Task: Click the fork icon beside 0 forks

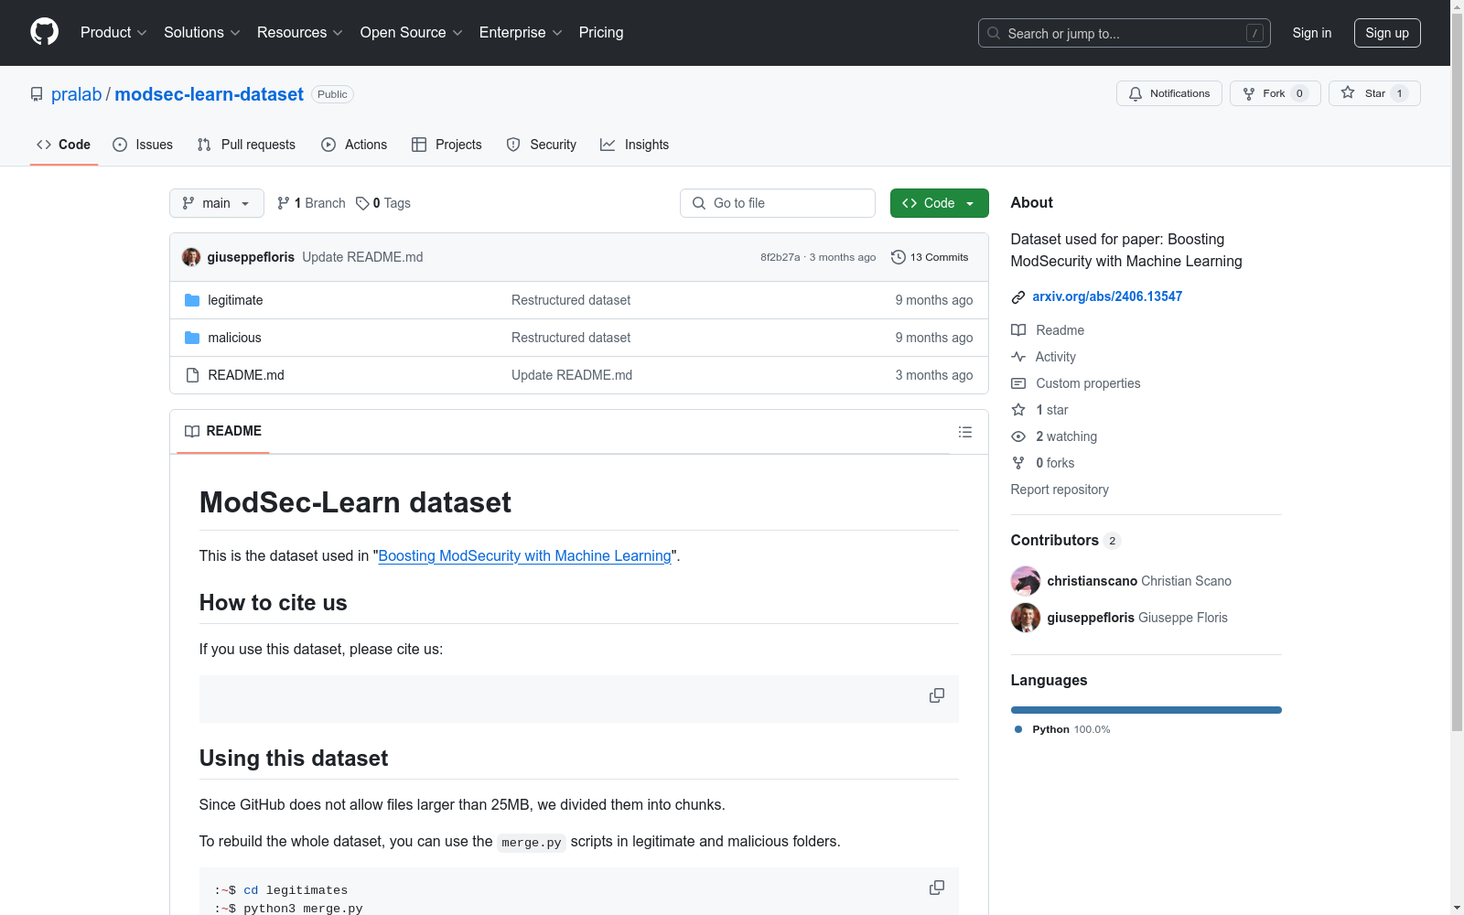Action: pos(1018,463)
